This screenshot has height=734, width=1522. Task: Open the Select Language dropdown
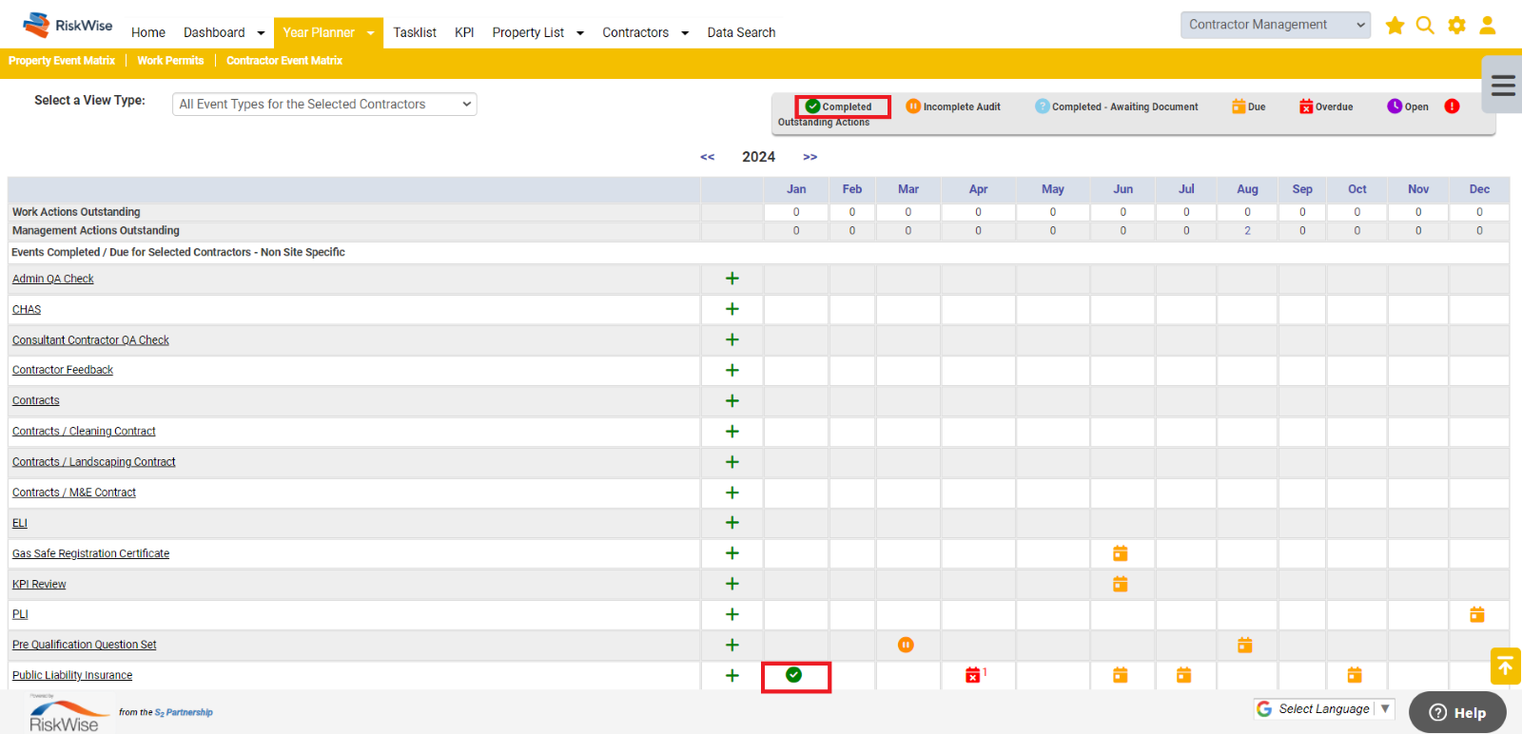coord(1323,709)
